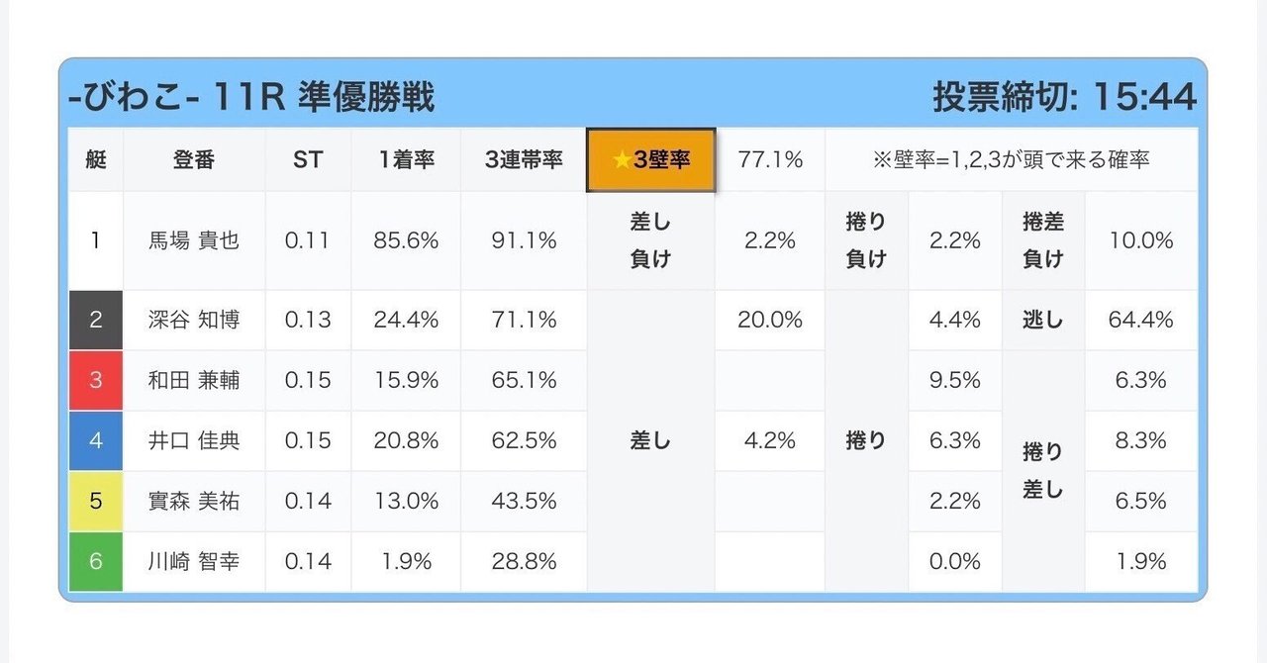Screen dimensions: 1267x663
Task: Click the 投票締切 15:44 deadline text
Action: pyautogui.click(x=1064, y=97)
